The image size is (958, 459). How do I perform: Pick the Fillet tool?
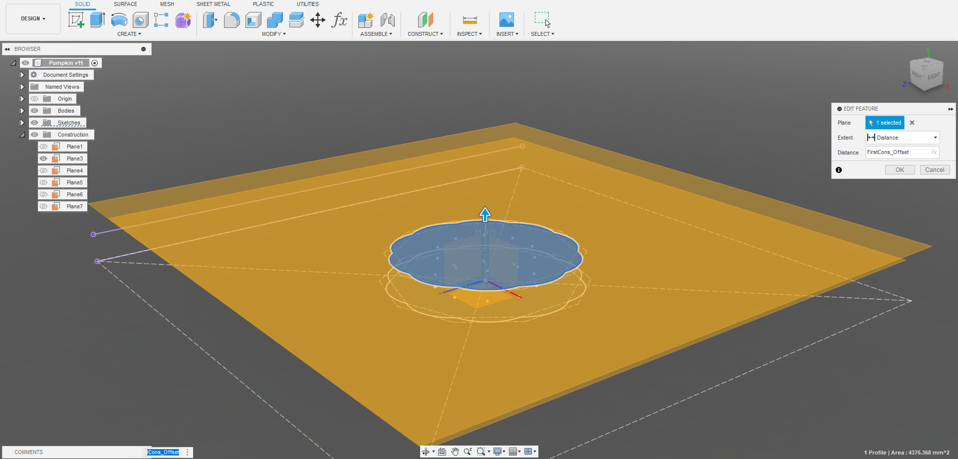click(x=232, y=20)
